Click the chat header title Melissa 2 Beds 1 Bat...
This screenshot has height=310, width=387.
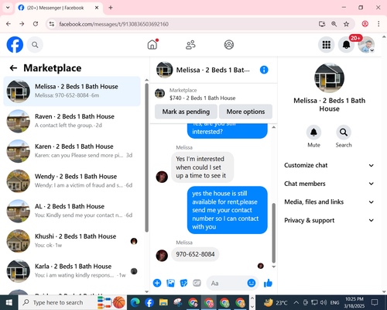coord(213,70)
